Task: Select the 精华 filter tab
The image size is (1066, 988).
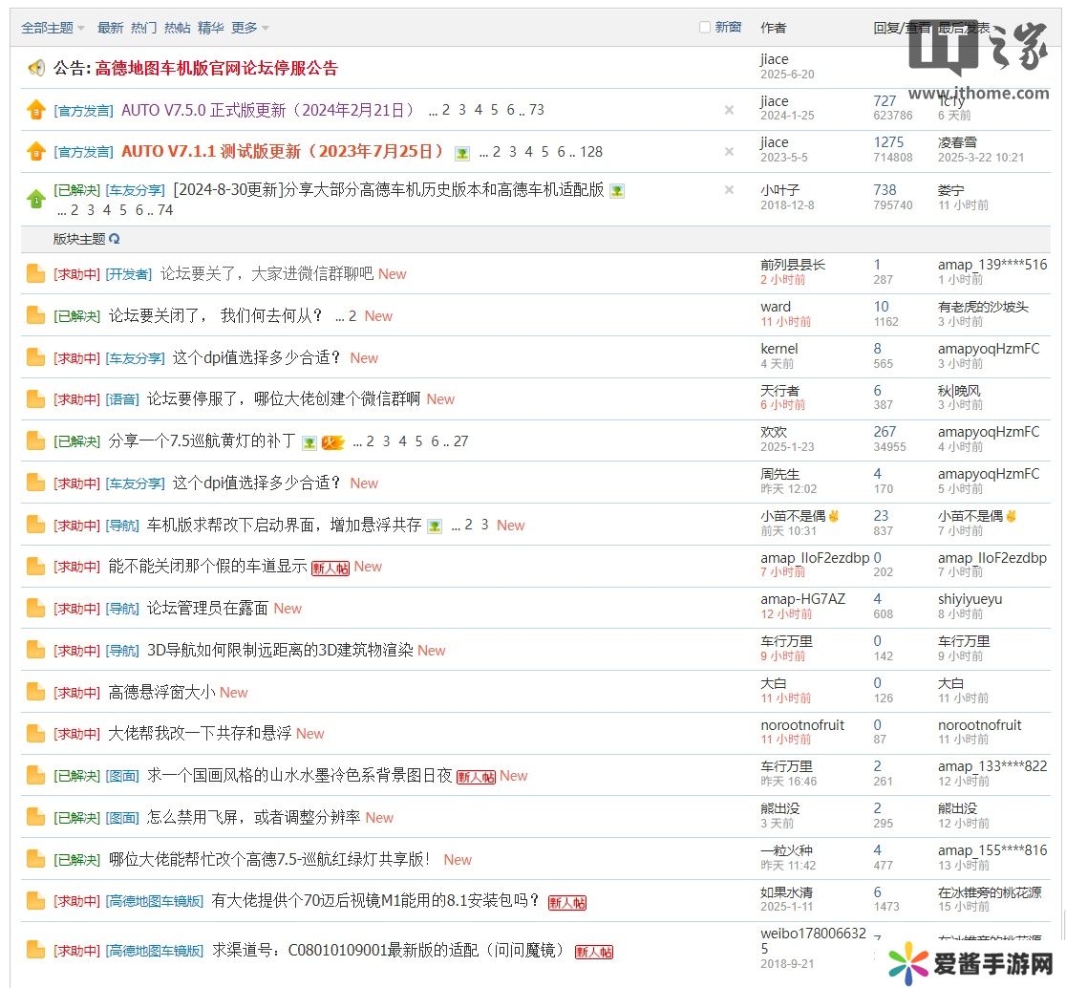Action: click(210, 28)
